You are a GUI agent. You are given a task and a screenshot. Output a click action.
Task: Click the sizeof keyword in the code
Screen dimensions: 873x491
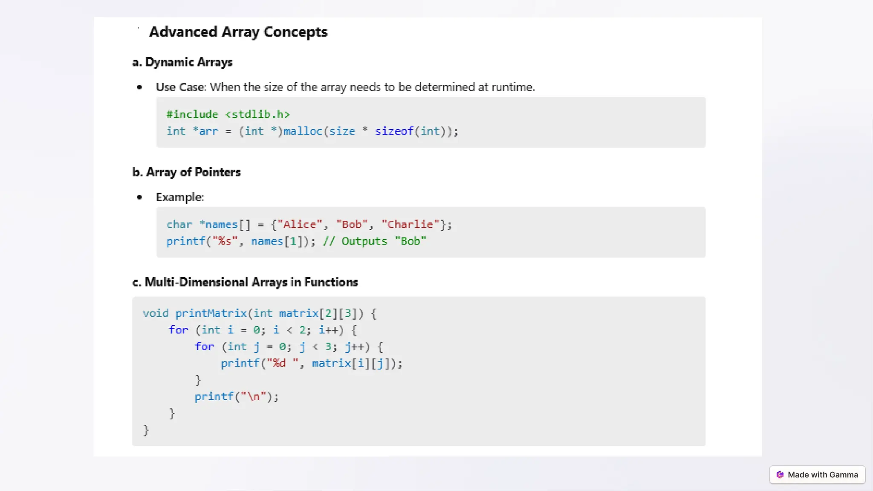[394, 131]
